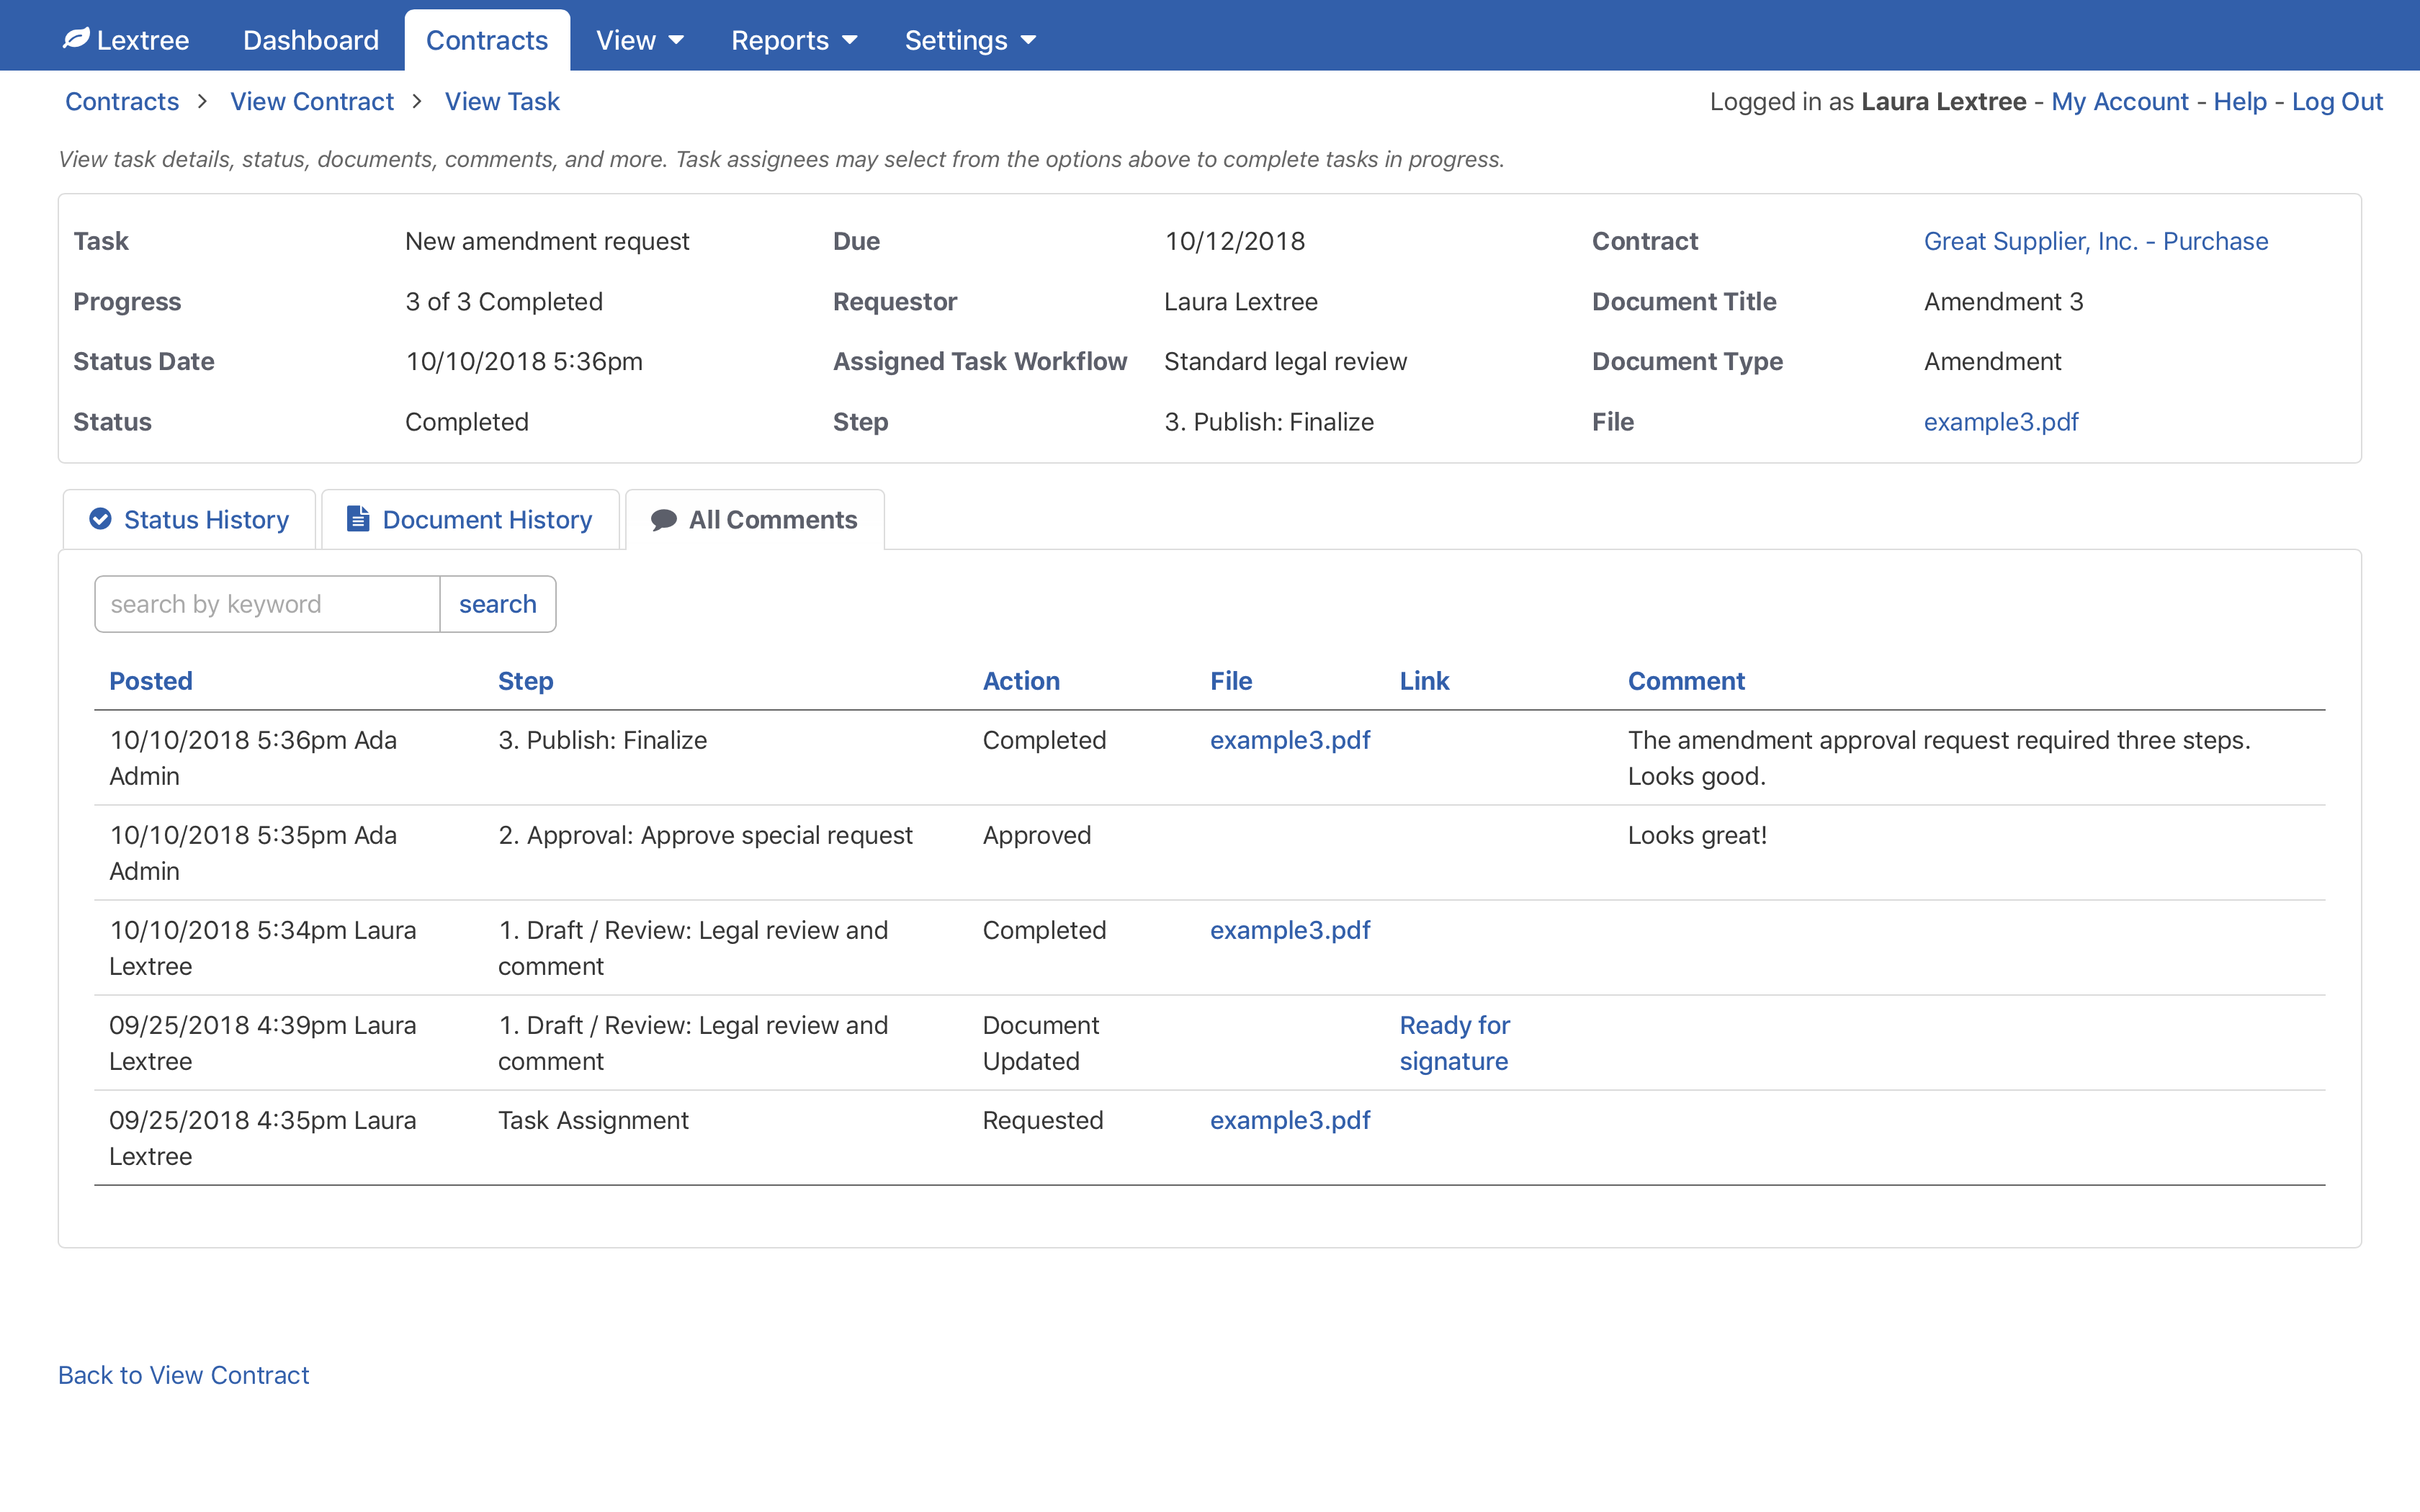
Task: Click the Status History checkmark icon
Action: tap(100, 519)
